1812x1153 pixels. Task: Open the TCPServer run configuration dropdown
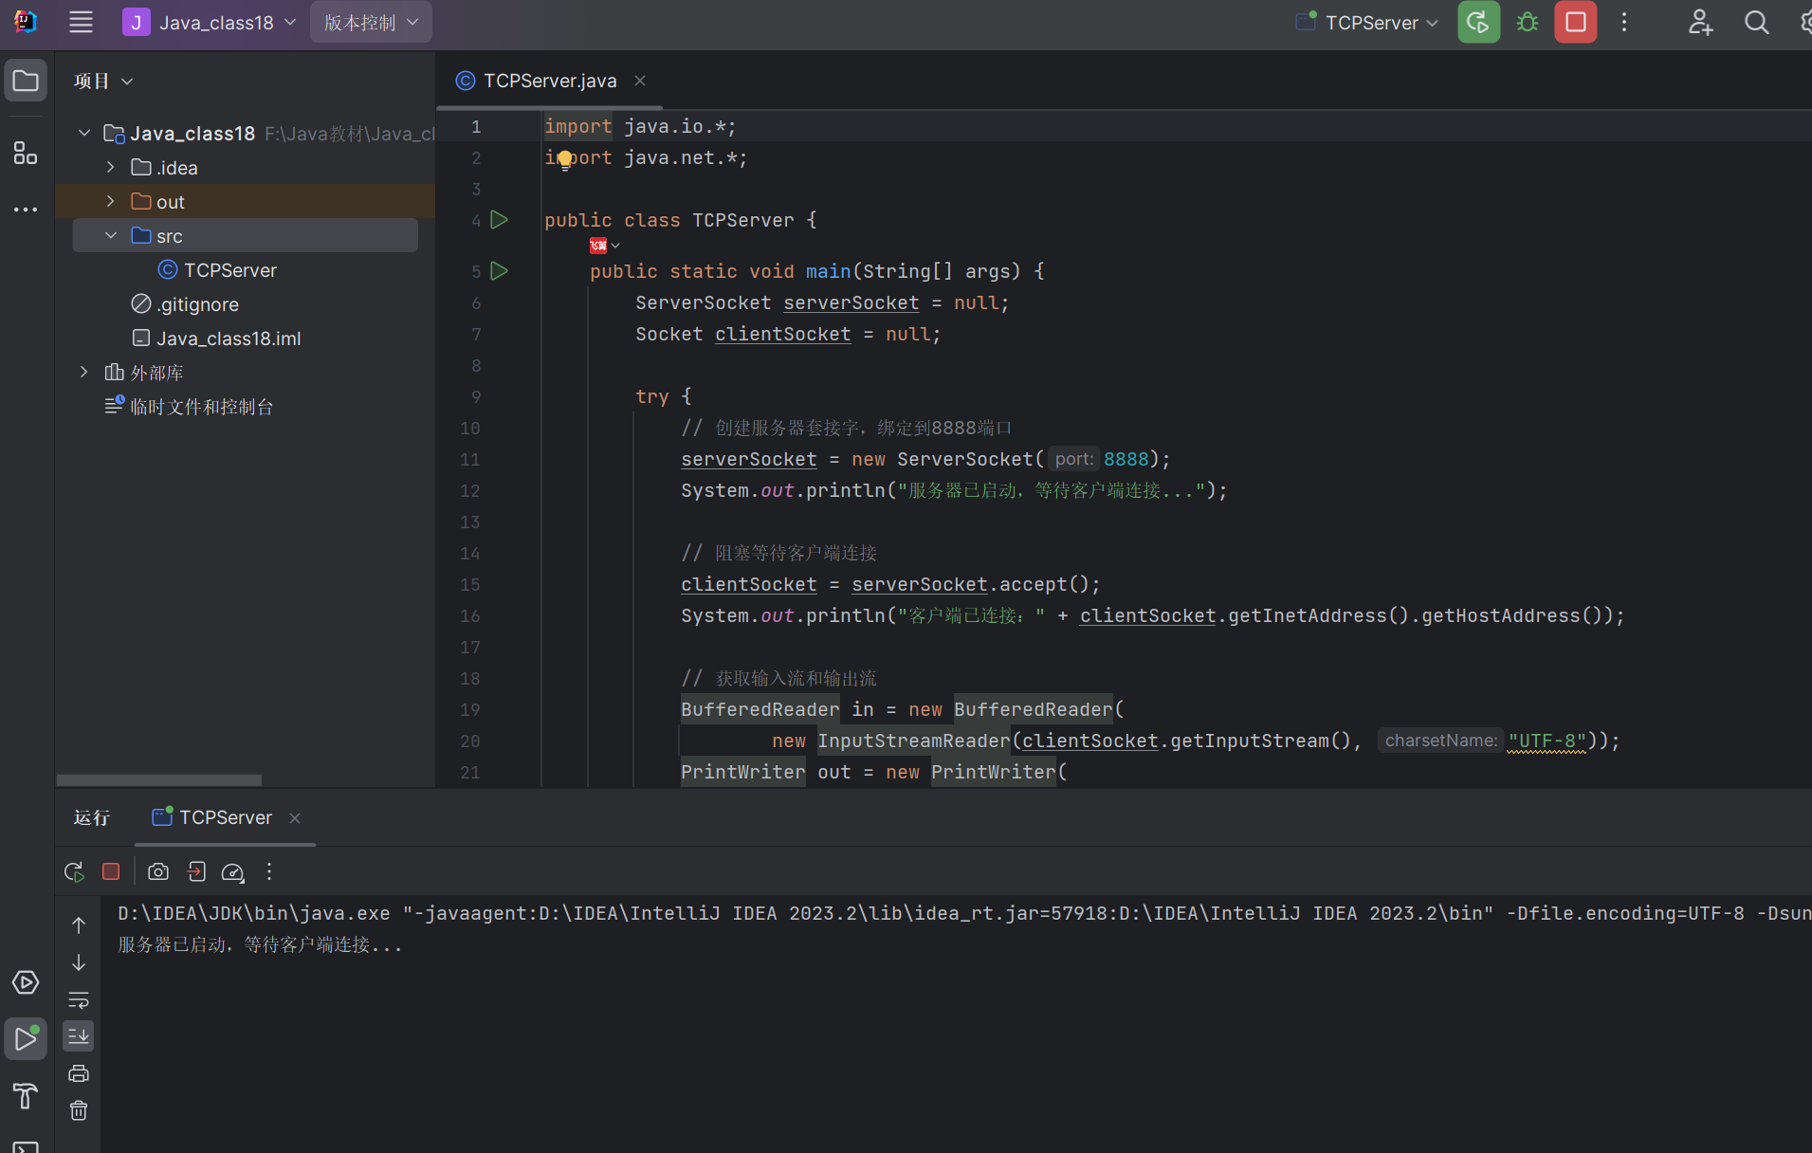coord(1370,23)
